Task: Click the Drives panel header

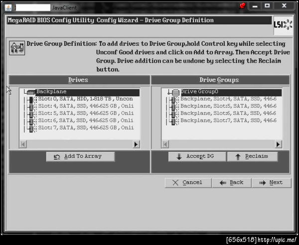Action: click(79, 80)
